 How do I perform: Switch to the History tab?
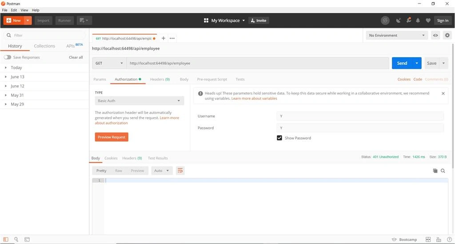15,46
